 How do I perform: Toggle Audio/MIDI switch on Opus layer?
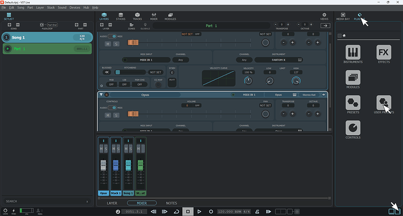click(112, 107)
